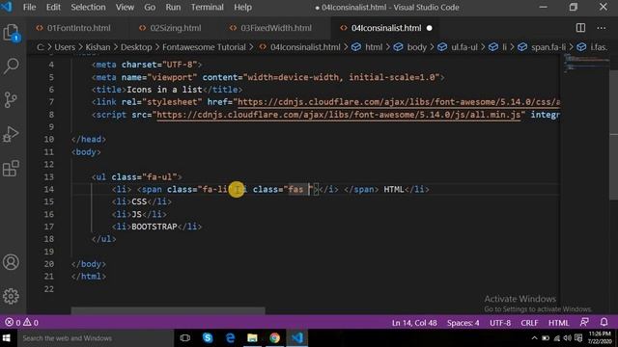Select the 04Iconsinalist.html tab
Image resolution: width=618 pixels, height=347 pixels.
[x=386, y=28]
